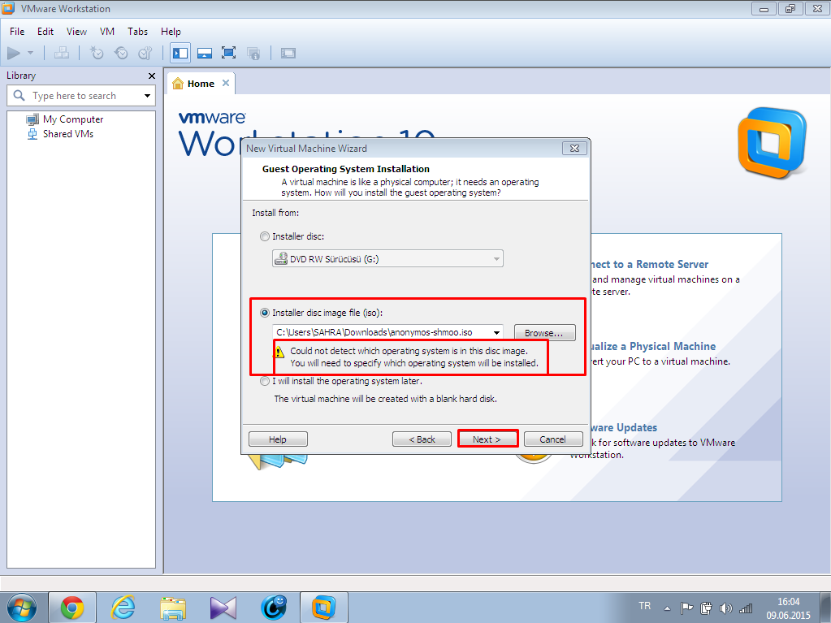Open the Tabs menu
The image size is (831, 623).
138,32
